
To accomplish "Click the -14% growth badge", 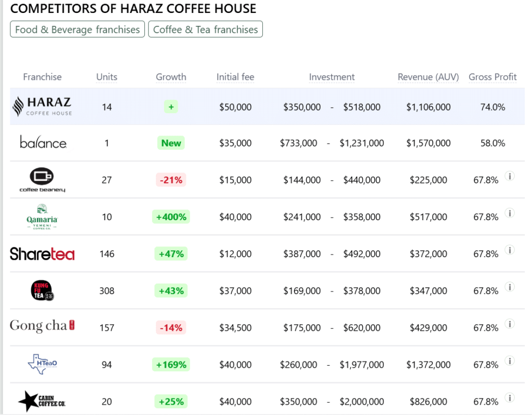I will [x=171, y=328].
